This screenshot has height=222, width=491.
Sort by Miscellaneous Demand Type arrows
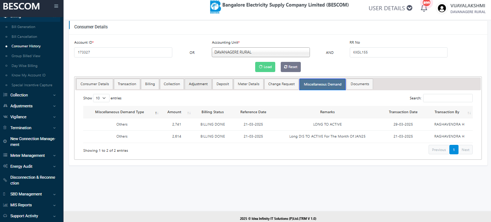[157, 113]
